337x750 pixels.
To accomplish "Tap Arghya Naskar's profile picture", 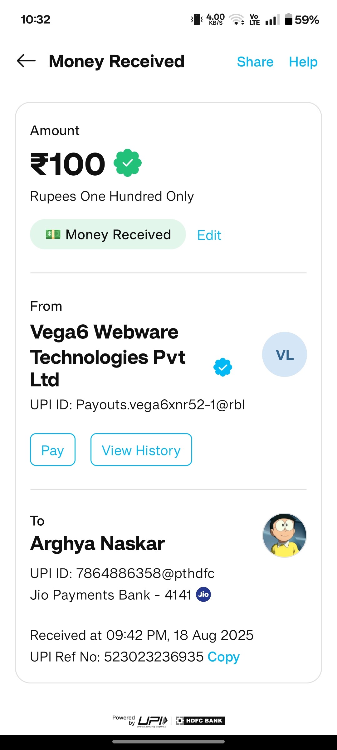I will click(284, 535).
